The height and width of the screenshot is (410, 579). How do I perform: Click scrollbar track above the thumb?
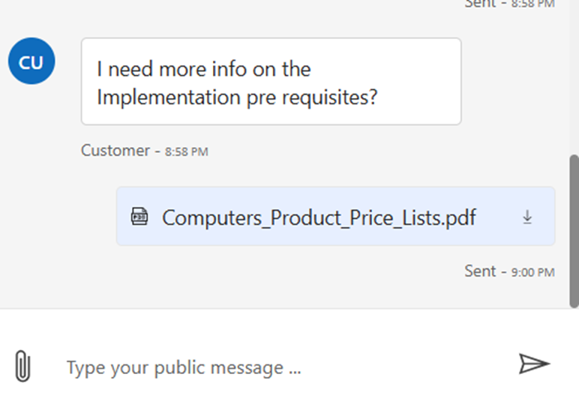(574, 75)
